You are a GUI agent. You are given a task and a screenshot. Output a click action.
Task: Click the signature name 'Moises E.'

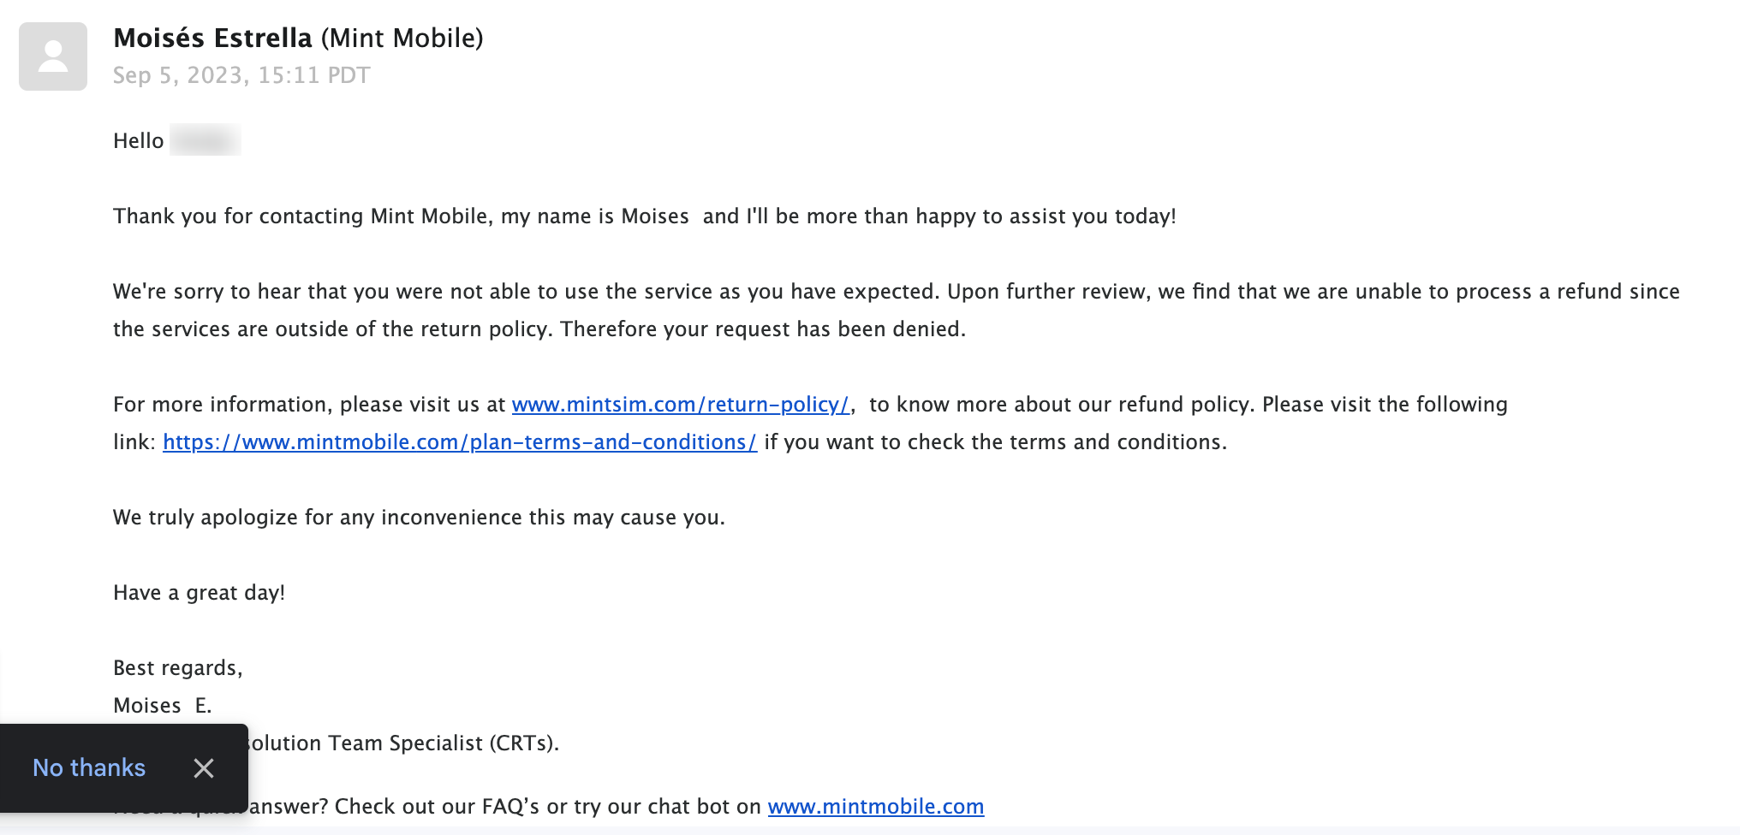pos(162,706)
